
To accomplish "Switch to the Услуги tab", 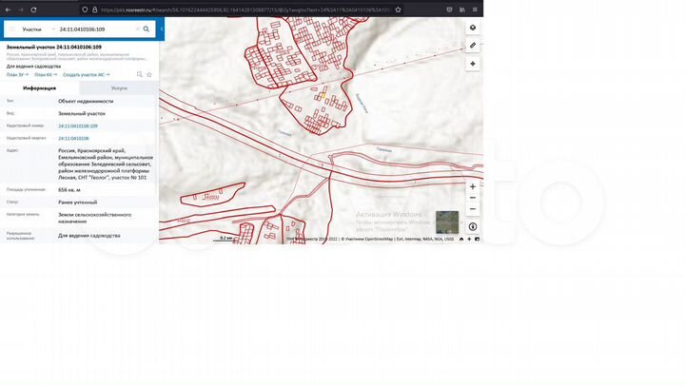I will click(118, 87).
